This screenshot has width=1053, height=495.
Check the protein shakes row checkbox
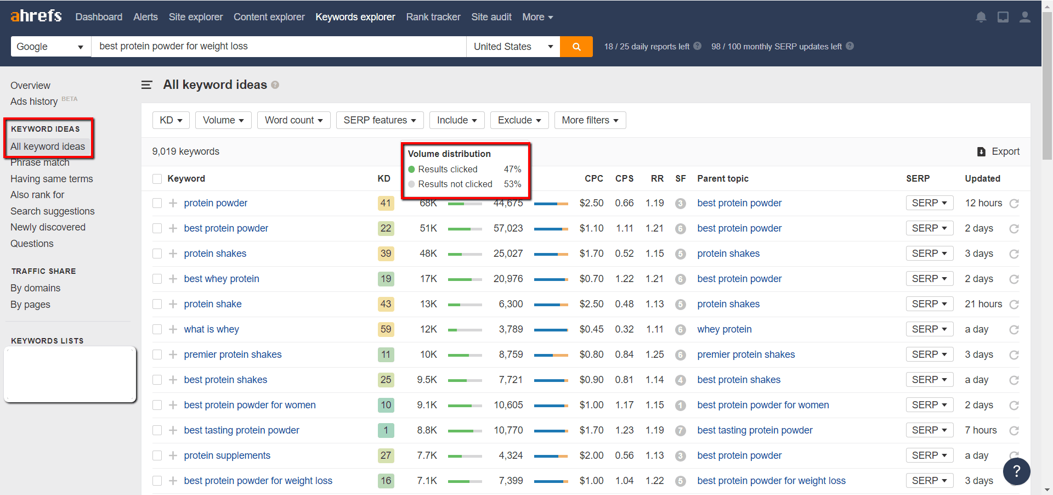click(157, 254)
